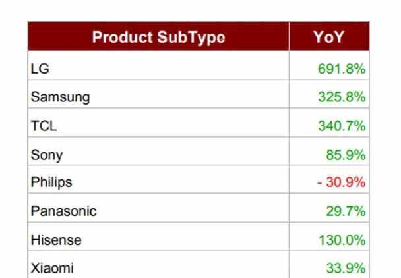Select the Xiaomi row label
The image size is (401, 278).
(x=52, y=268)
